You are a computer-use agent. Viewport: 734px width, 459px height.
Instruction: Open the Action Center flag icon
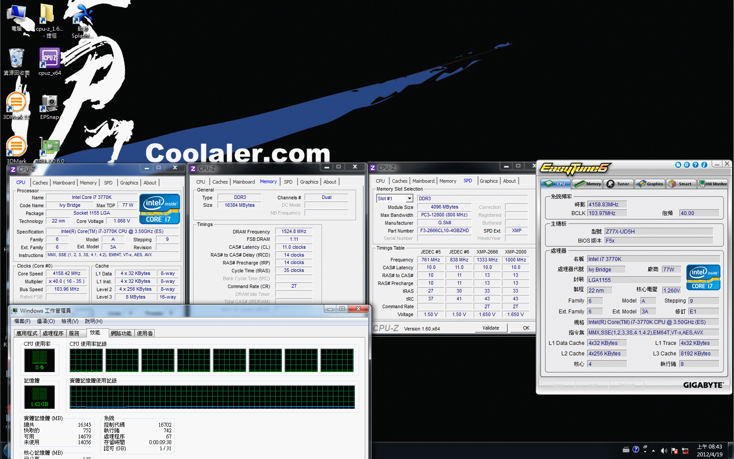point(674,450)
